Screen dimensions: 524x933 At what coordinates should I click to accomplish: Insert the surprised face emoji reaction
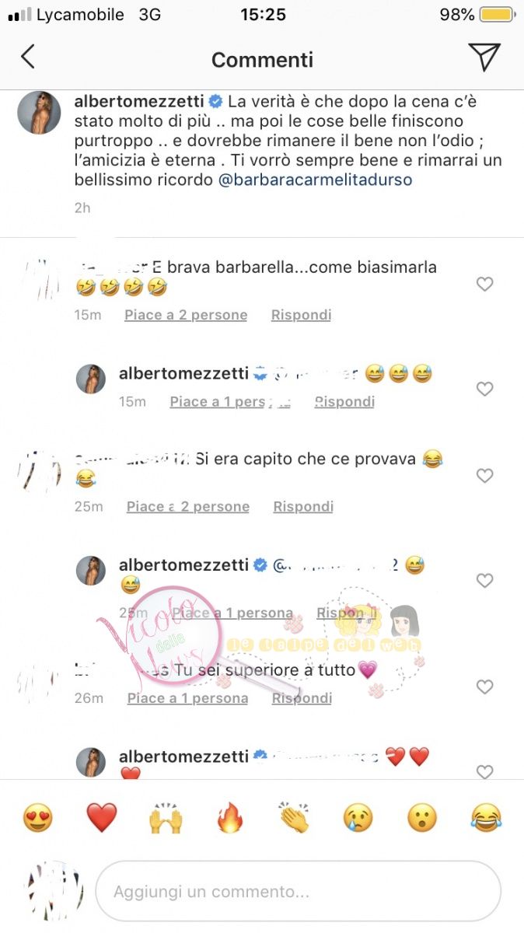[422, 818]
